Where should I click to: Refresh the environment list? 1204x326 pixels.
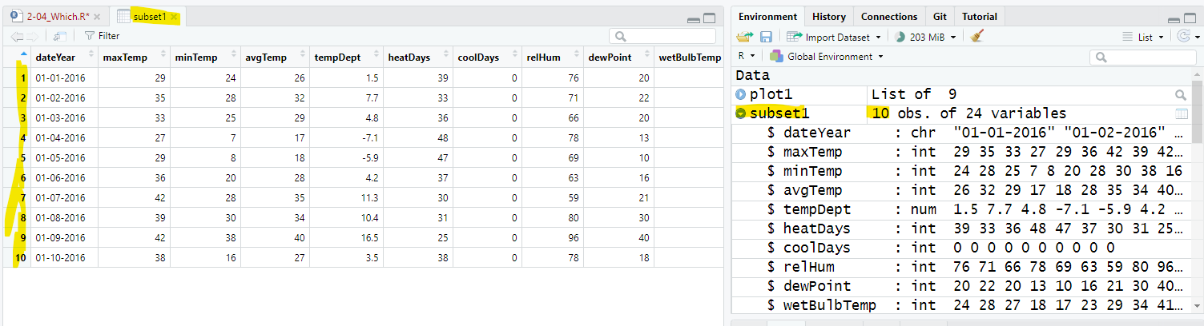tap(1183, 36)
